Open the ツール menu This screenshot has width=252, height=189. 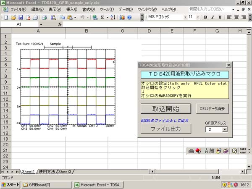(107, 10)
